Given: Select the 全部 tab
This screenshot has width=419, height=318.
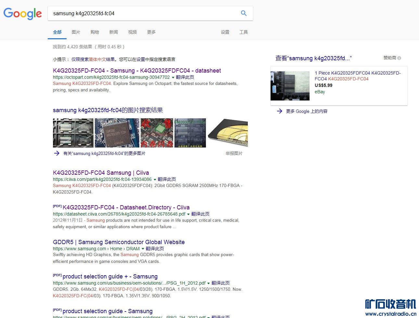Looking at the screenshot, I should 57,32.
